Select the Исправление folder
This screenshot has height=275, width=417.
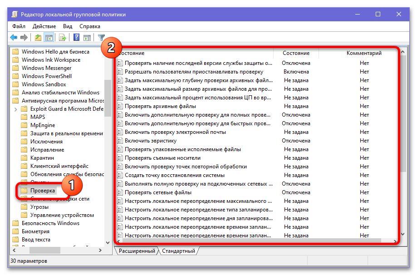47,150
